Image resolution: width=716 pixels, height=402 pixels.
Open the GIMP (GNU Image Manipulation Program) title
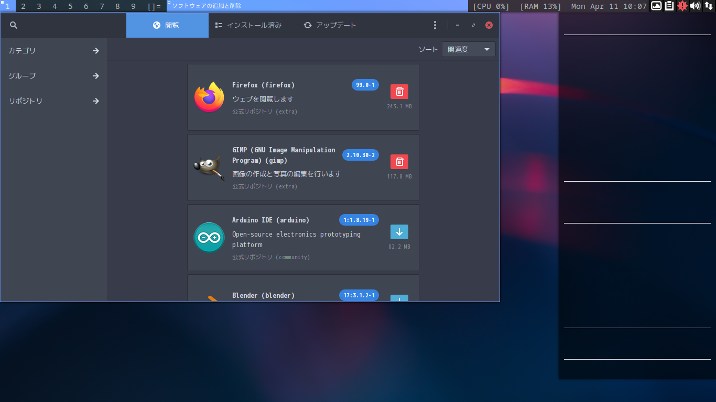pyautogui.click(x=284, y=155)
